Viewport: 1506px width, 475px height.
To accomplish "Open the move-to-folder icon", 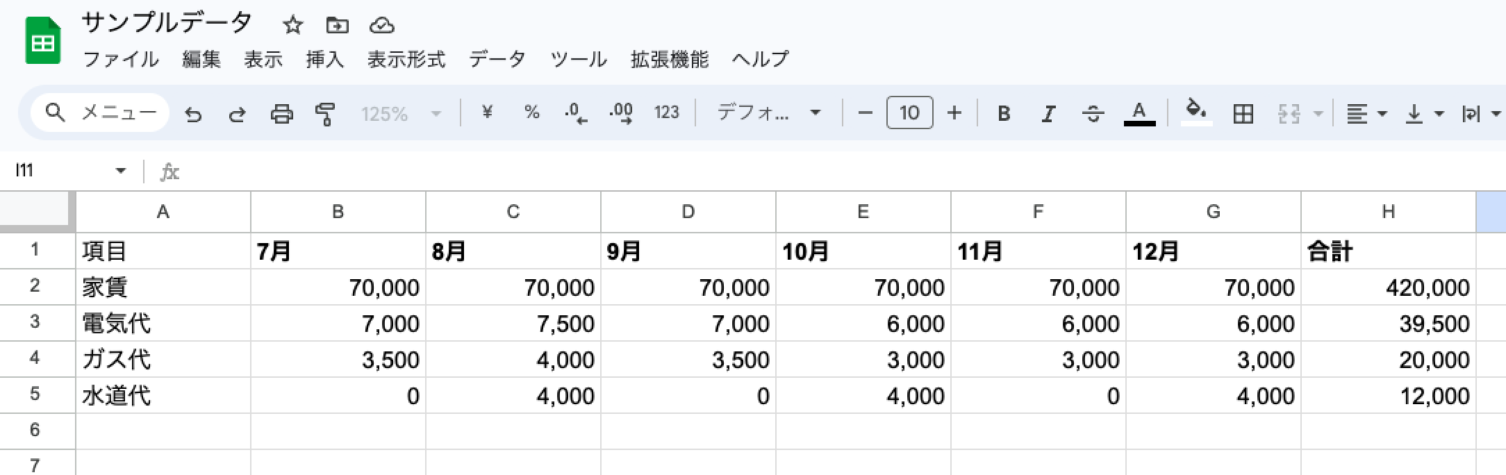I will click(x=337, y=26).
